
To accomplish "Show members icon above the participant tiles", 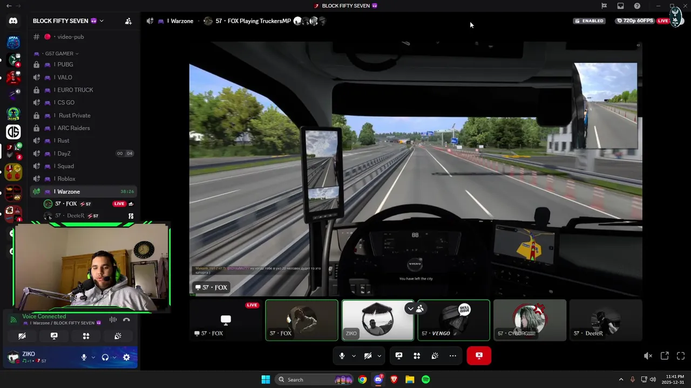I will [x=419, y=309].
